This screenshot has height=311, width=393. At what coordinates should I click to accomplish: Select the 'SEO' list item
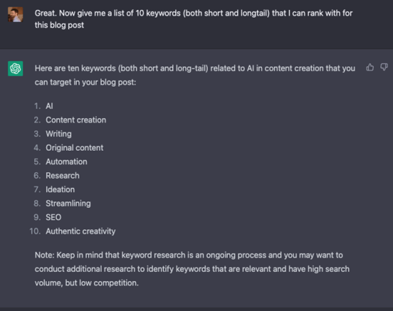[x=54, y=217]
